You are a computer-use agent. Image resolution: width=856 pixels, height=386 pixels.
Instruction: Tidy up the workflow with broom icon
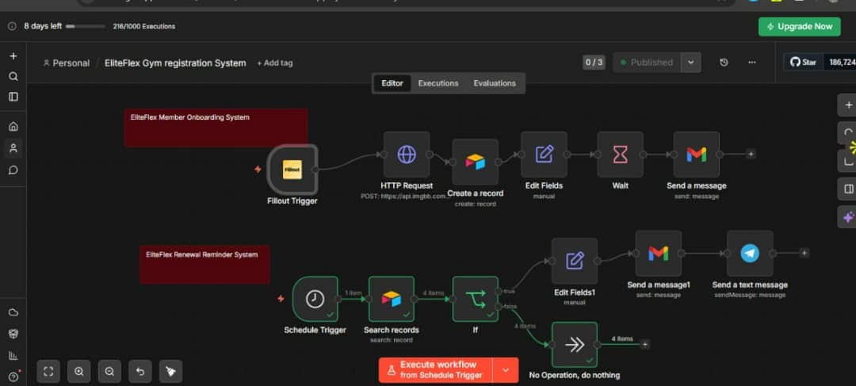tap(170, 371)
